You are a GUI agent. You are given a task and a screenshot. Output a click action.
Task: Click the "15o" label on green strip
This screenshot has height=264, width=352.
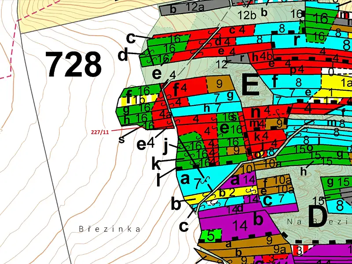(x=304, y=148)
